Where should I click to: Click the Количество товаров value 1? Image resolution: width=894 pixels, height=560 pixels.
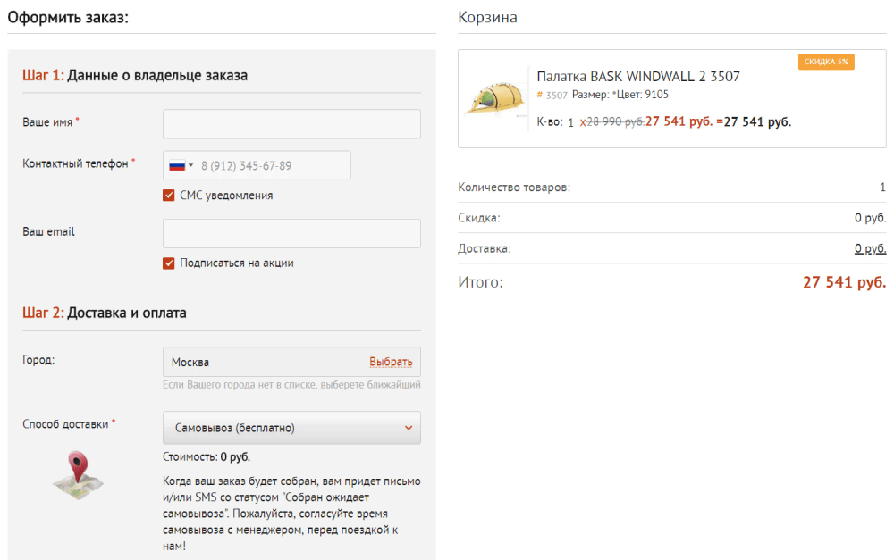click(882, 188)
